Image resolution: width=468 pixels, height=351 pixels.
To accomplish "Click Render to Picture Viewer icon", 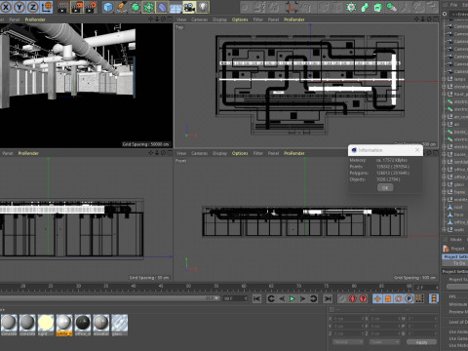I will pos(76,7).
